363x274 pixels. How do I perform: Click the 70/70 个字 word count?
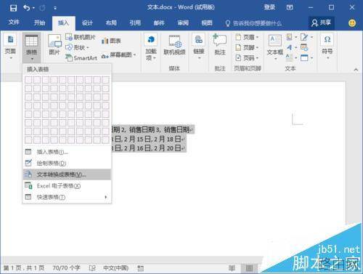[x=66, y=268]
